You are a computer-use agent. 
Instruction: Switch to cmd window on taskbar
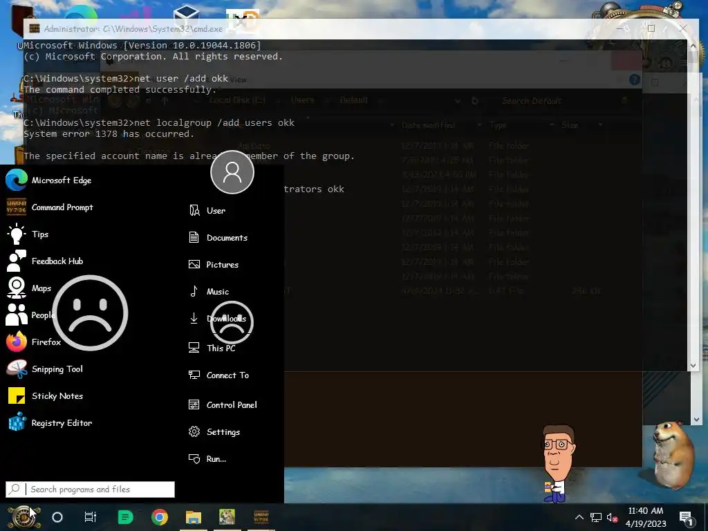tap(261, 517)
